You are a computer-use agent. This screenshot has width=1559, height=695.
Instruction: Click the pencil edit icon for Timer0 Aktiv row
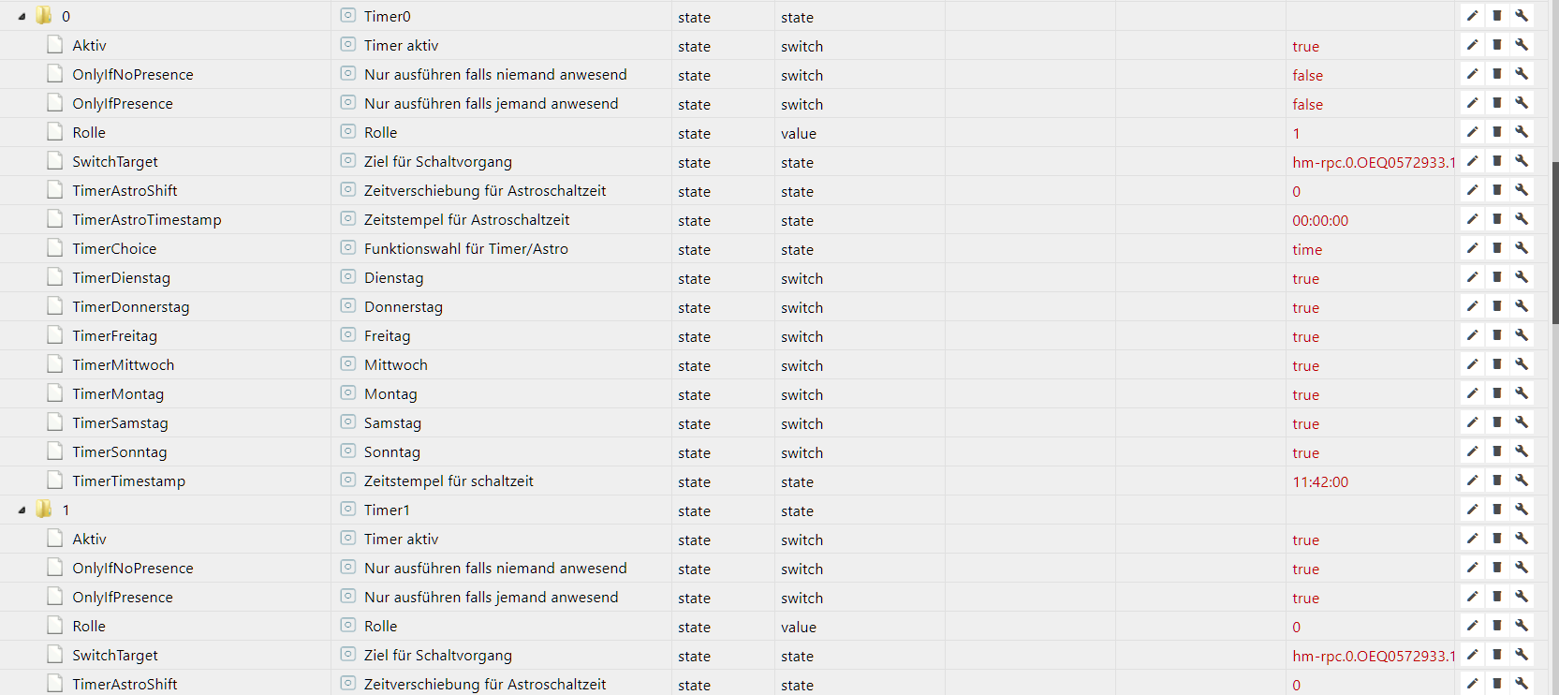(1472, 45)
